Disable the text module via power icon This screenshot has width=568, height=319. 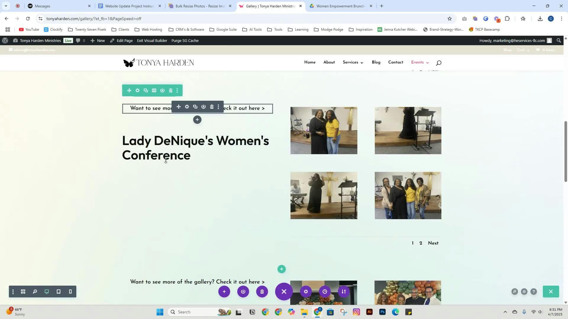pos(204,107)
